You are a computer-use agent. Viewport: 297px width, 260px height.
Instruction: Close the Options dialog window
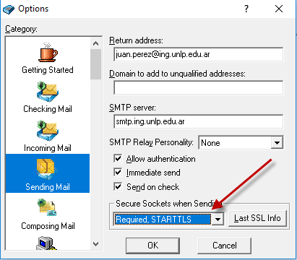(279, 9)
